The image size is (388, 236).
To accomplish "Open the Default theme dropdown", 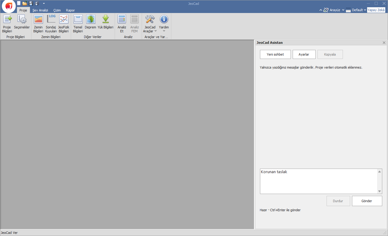I will [356, 10].
